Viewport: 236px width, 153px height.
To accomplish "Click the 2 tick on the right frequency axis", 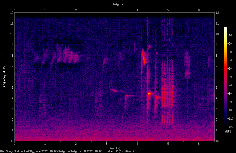I will tap(217, 119).
